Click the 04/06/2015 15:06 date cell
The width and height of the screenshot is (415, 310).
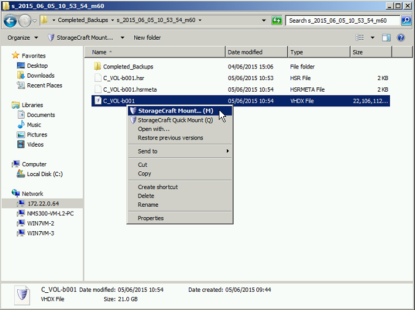tap(250, 67)
